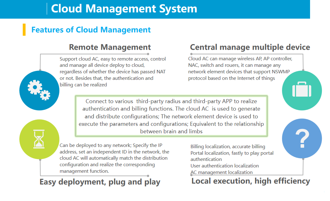Viewport: 330px width, 201px height.
Task: Click the orange bar beside Features heading
Action: click(x=24, y=30)
